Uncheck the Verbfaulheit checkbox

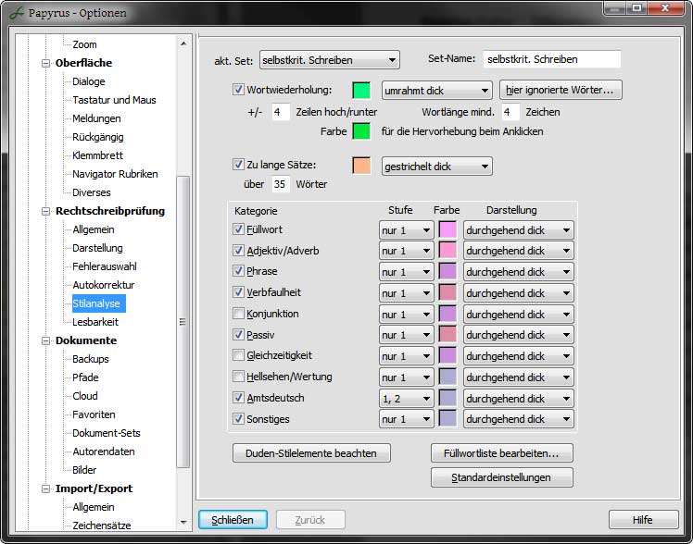(x=238, y=292)
